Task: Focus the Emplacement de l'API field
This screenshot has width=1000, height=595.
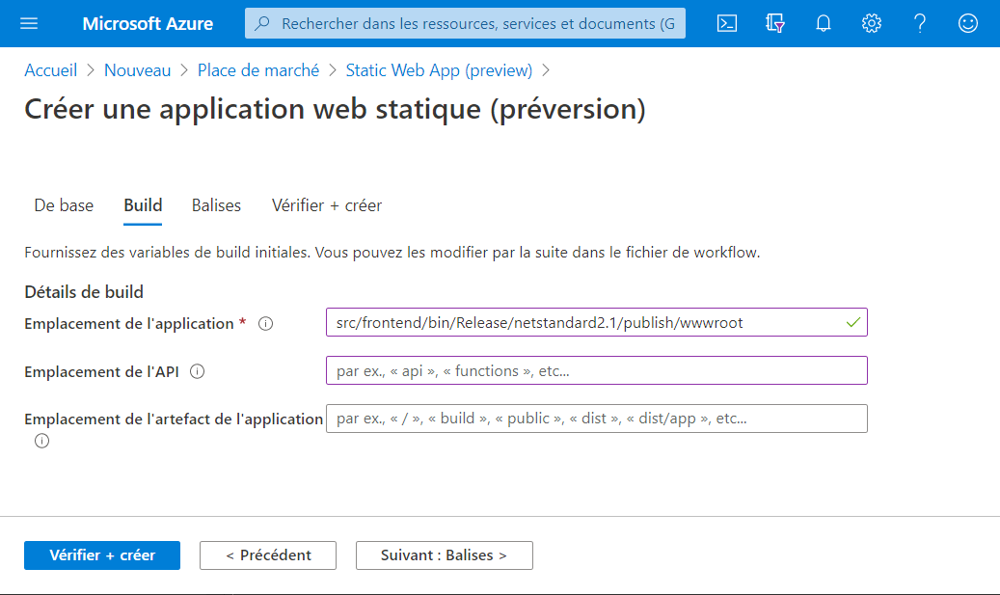Action: [x=596, y=370]
